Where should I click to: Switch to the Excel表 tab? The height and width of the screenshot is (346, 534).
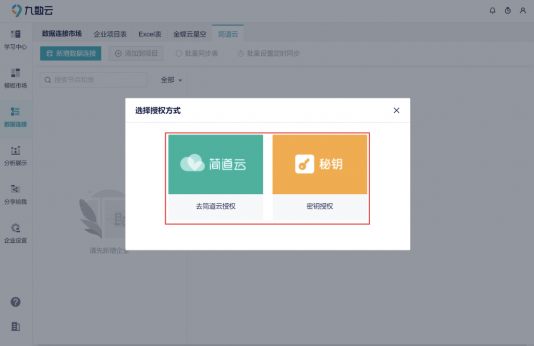(x=150, y=34)
